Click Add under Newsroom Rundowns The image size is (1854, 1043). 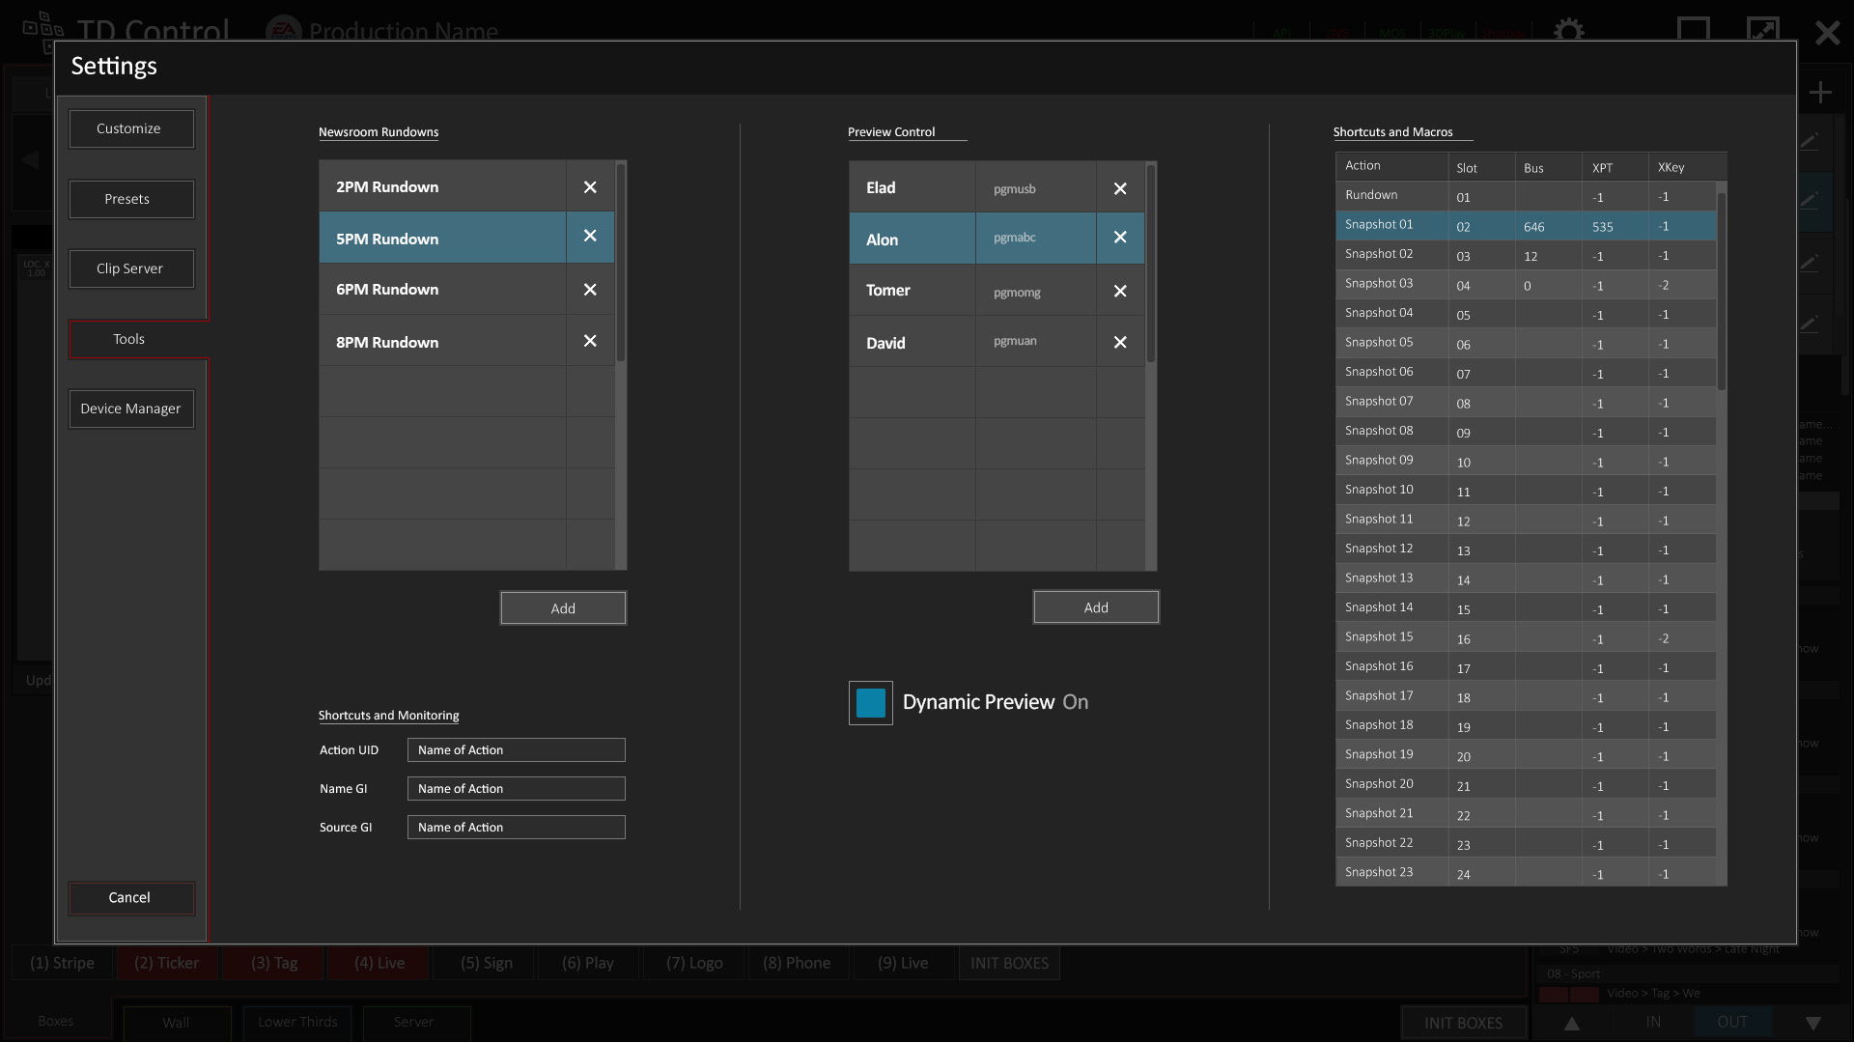coord(563,608)
